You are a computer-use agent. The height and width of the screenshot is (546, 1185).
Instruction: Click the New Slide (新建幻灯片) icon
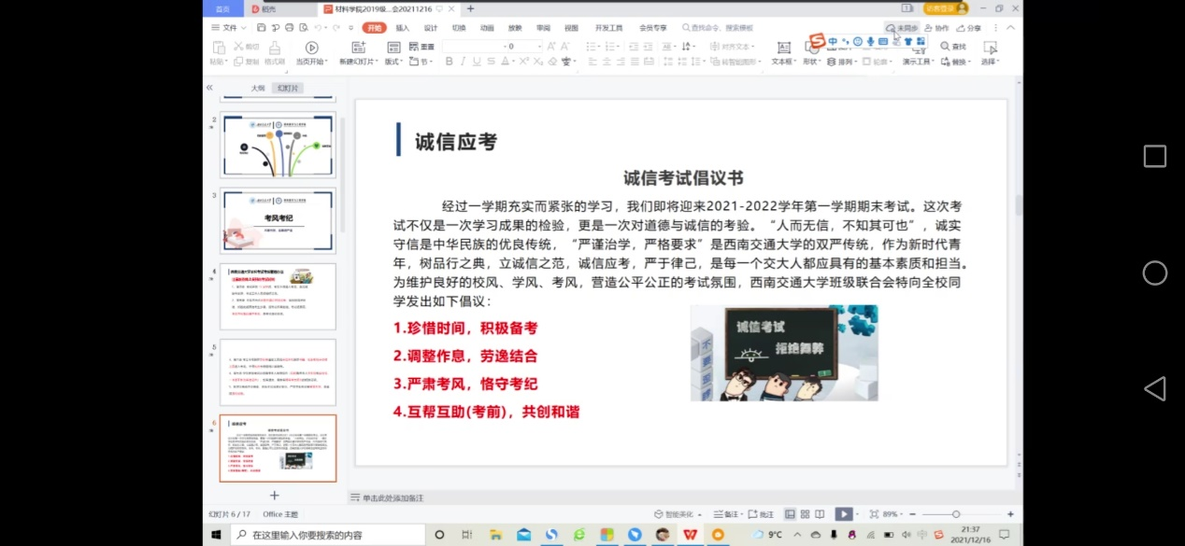pos(358,48)
